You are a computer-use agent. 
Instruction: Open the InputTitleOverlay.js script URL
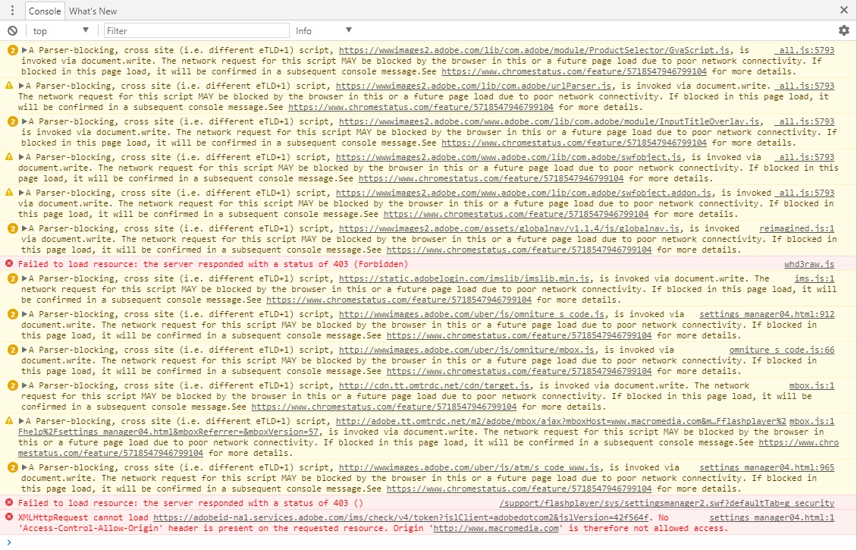[x=549, y=121]
